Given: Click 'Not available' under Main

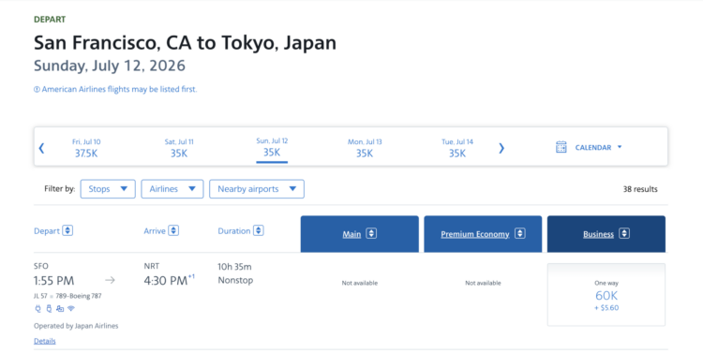Looking at the screenshot, I should (x=360, y=283).
